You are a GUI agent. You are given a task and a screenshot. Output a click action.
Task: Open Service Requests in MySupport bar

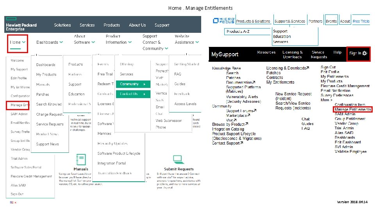(319, 55)
